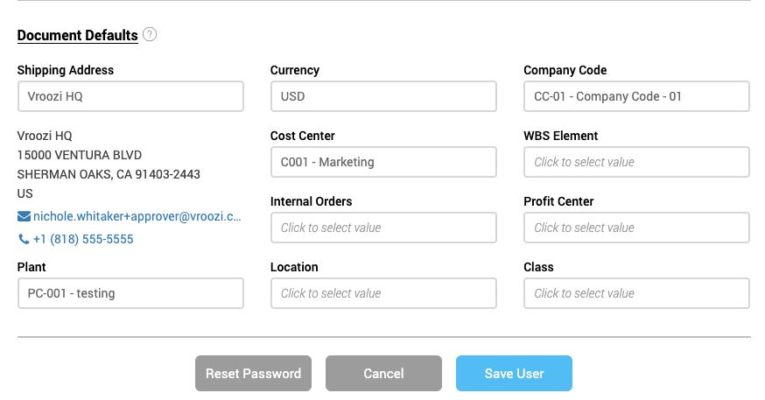
Task: Click the Document Defaults help question-mark icon
Action: [150, 35]
